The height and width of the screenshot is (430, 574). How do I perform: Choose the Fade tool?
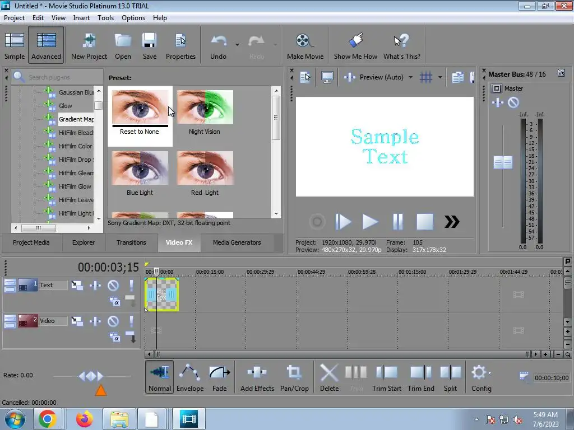[x=219, y=378]
